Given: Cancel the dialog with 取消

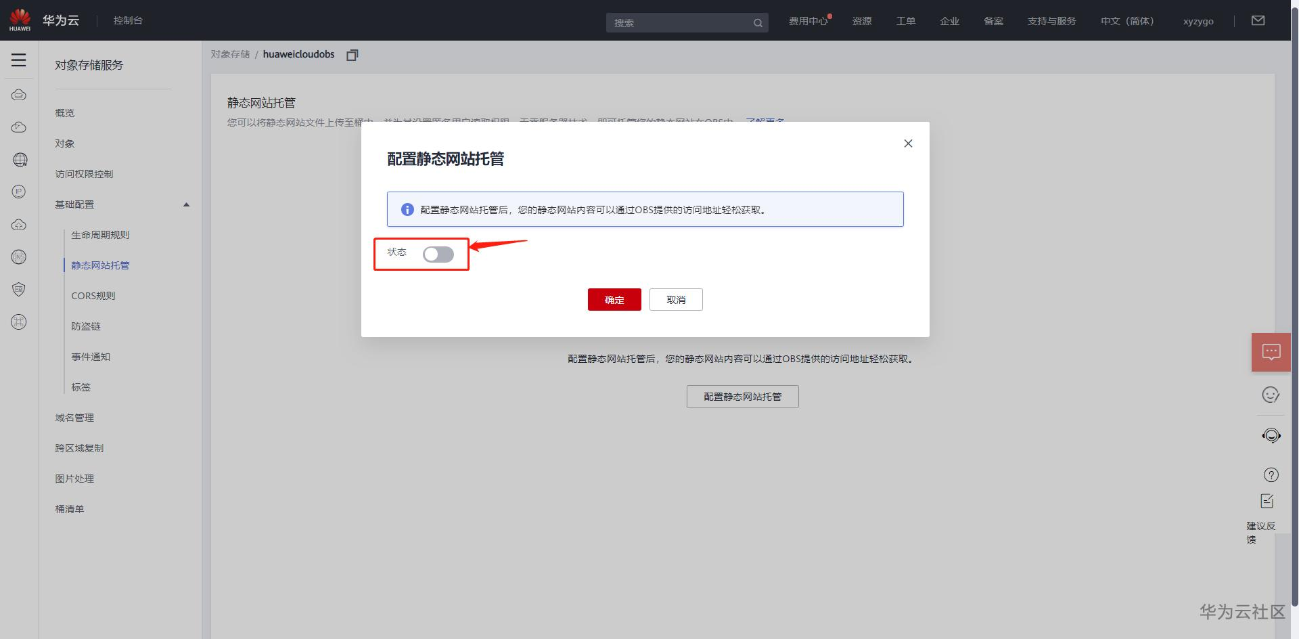Looking at the screenshot, I should (x=676, y=300).
